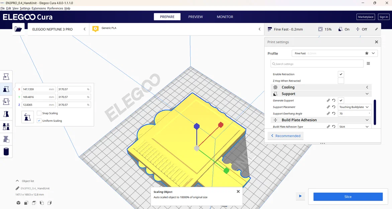Click pencil icon next to EN3PRO_0.4_HandUnit

[17, 188]
